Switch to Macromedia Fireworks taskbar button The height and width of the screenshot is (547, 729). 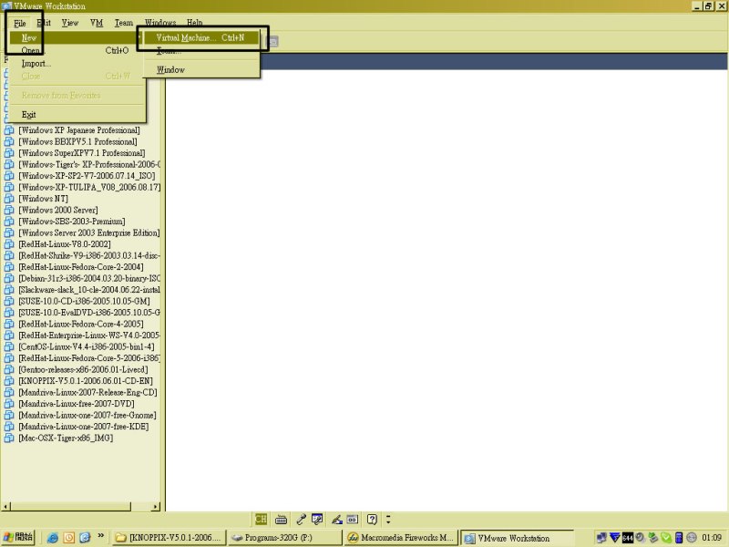tap(401, 538)
